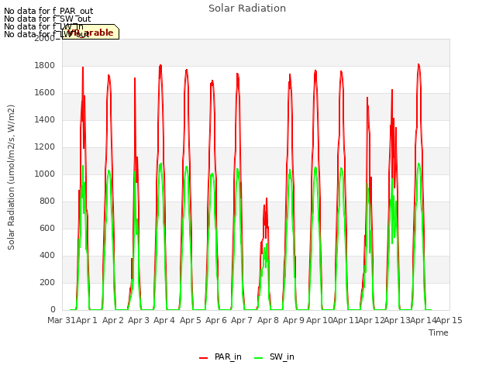This screenshot has height=372, width=496.
Task: Click the Apr 13 x-axis tick label
Action: click(398, 320)
